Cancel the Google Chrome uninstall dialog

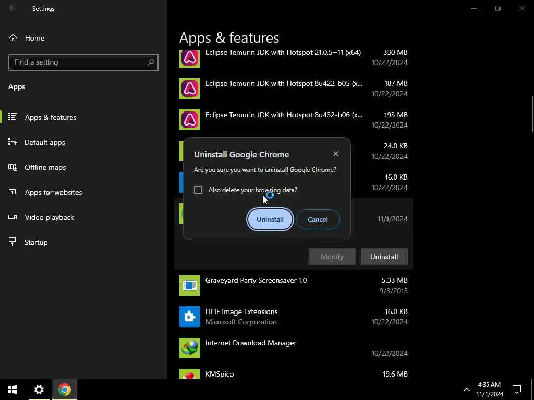coord(318,219)
